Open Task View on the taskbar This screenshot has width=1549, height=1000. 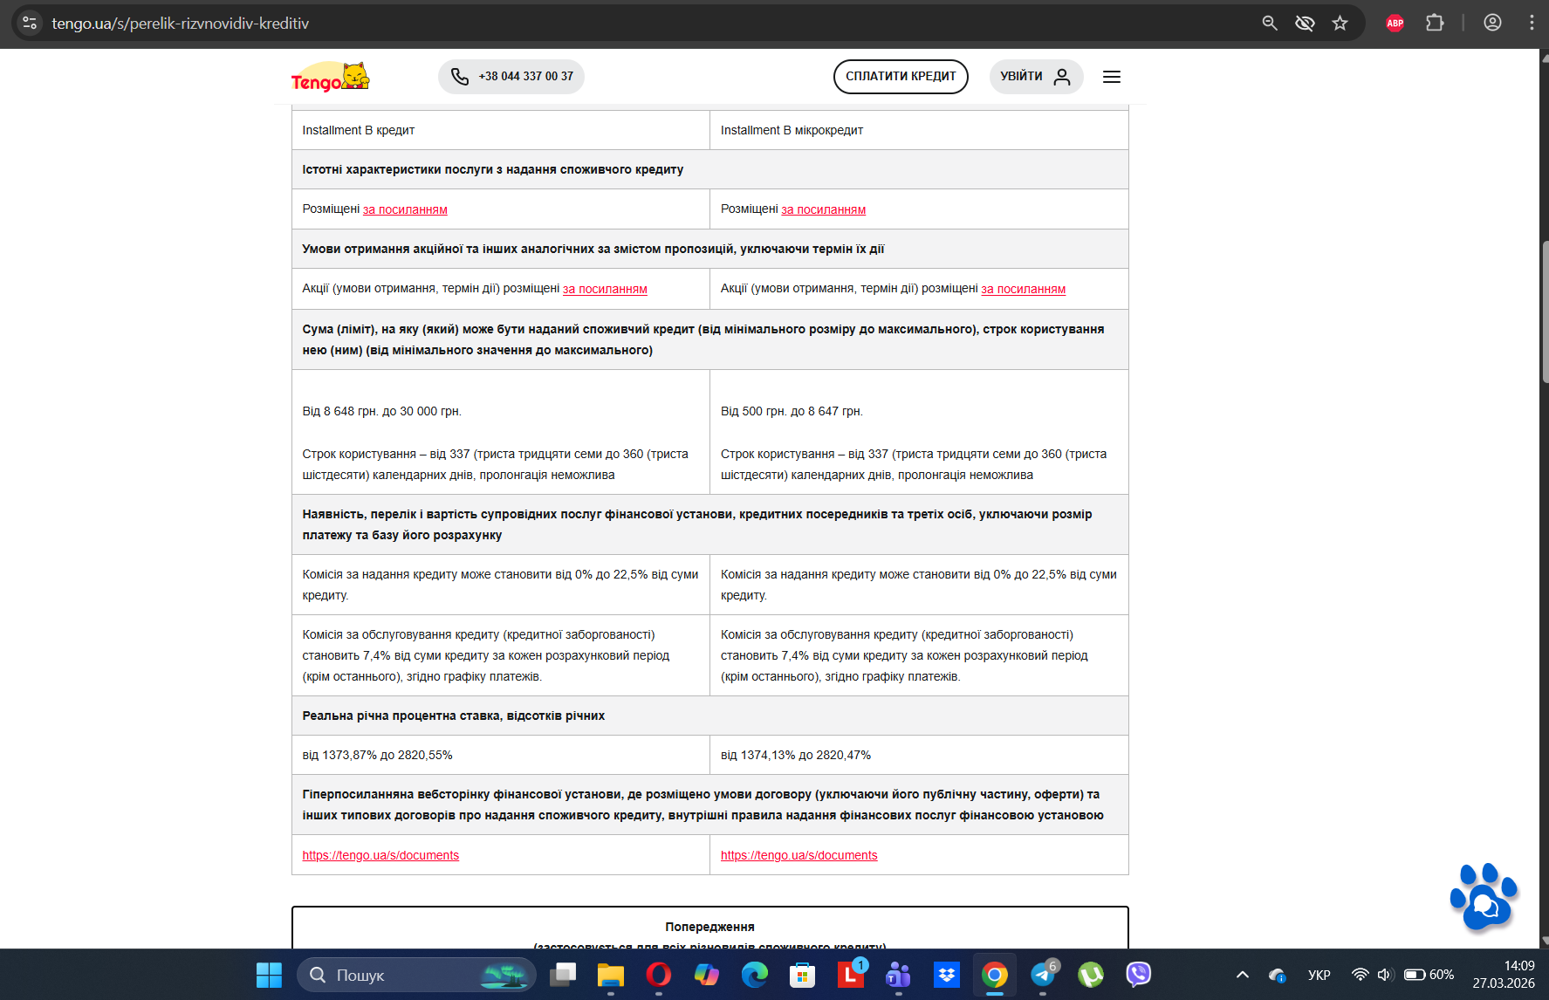563,975
